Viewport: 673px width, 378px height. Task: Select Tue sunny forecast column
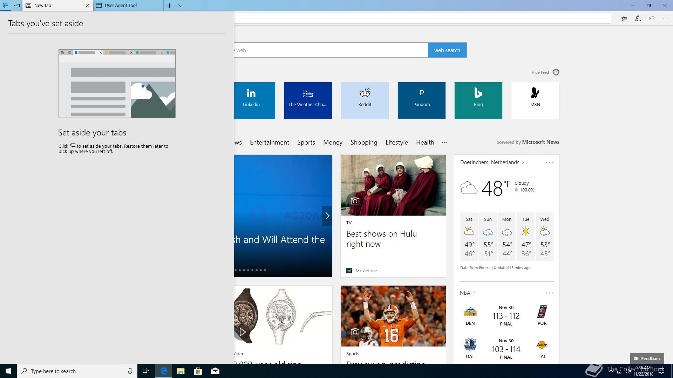pos(526,237)
